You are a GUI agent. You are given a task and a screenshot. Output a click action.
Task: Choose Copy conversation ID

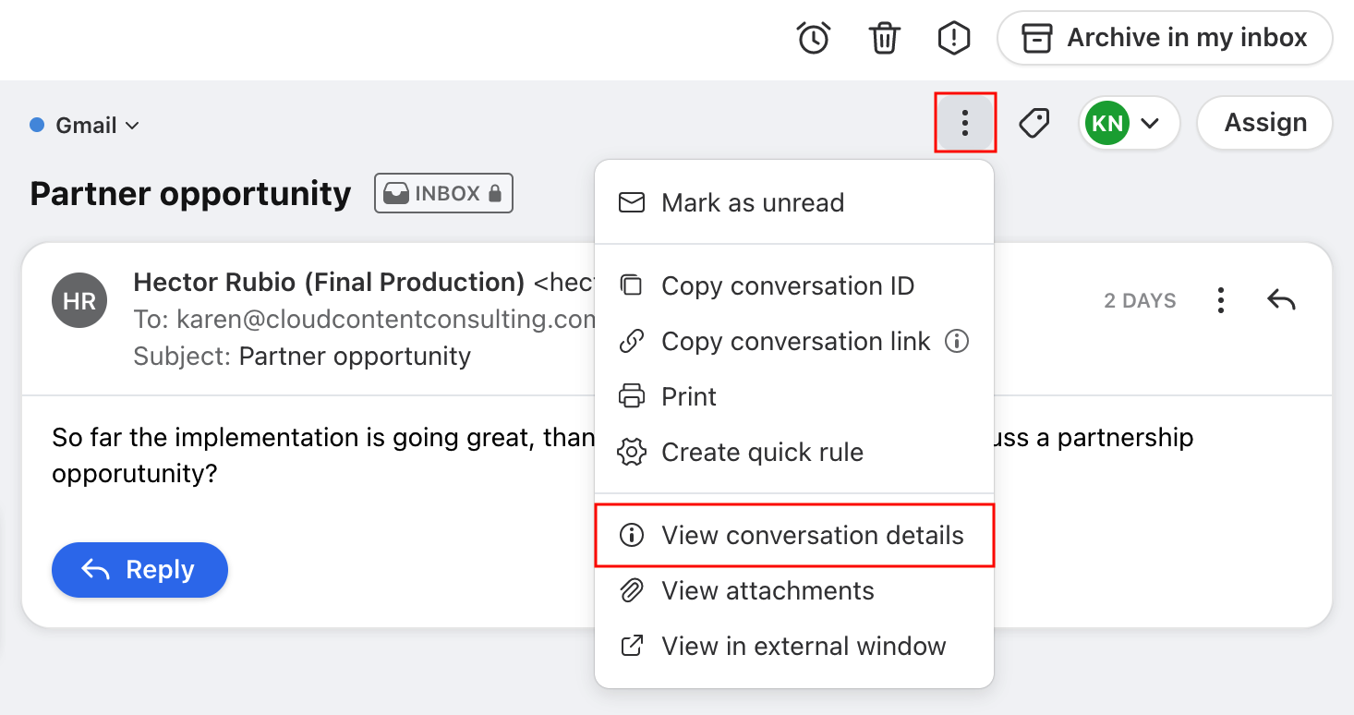[787, 286]
